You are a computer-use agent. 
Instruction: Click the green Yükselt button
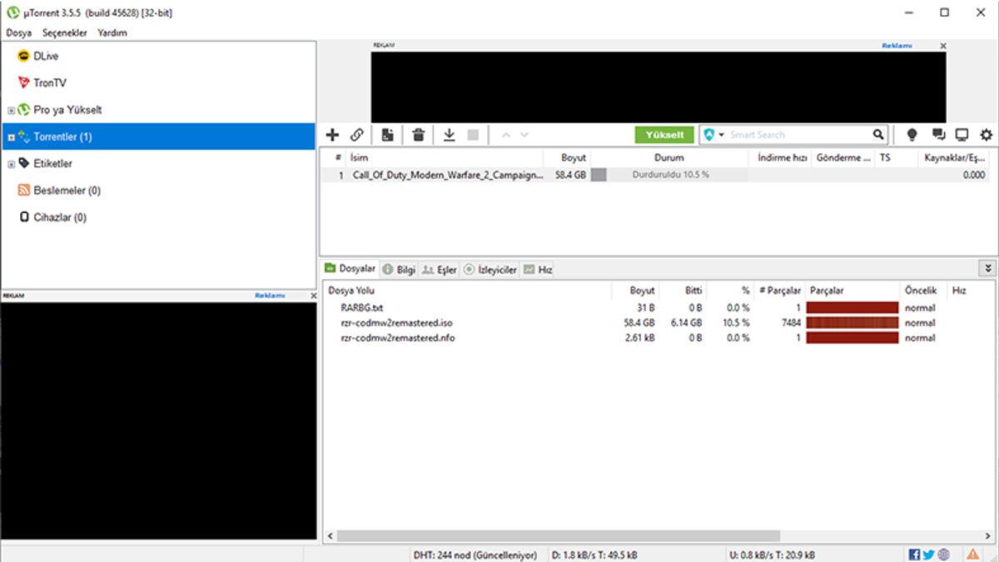point(664,134)
